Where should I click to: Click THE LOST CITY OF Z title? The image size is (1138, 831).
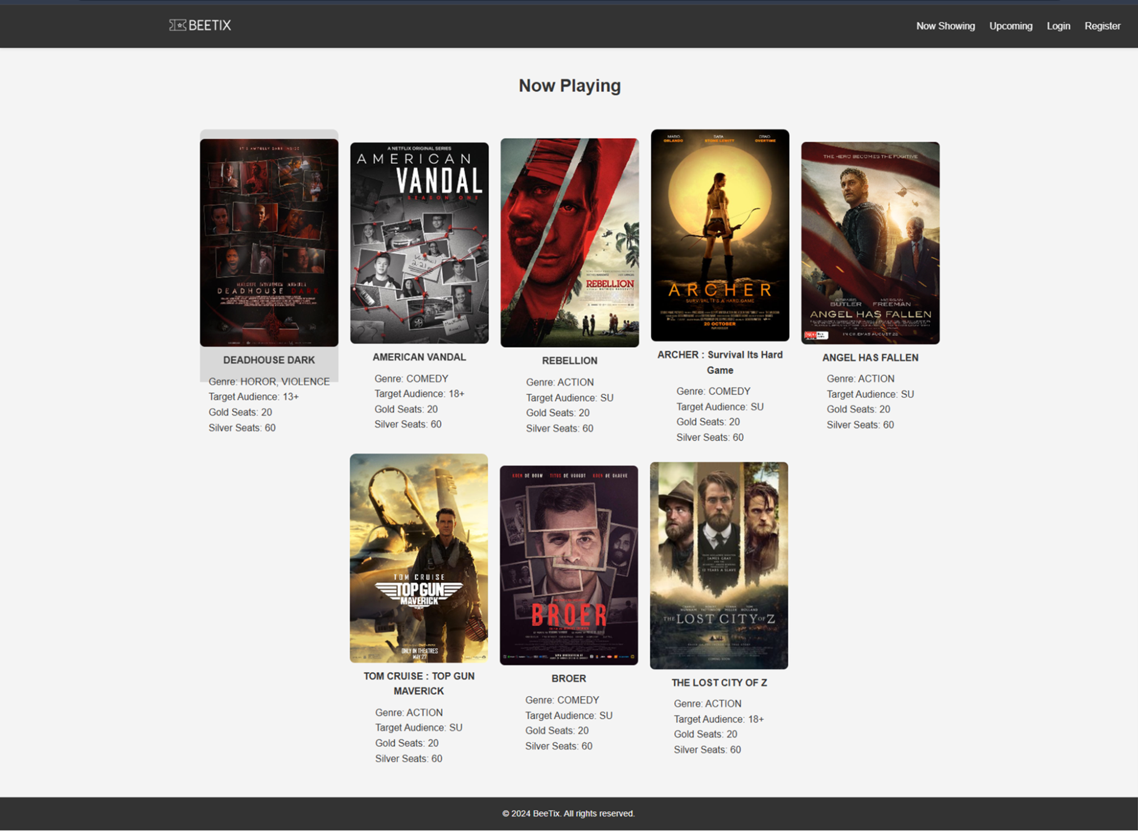[719, 683]
